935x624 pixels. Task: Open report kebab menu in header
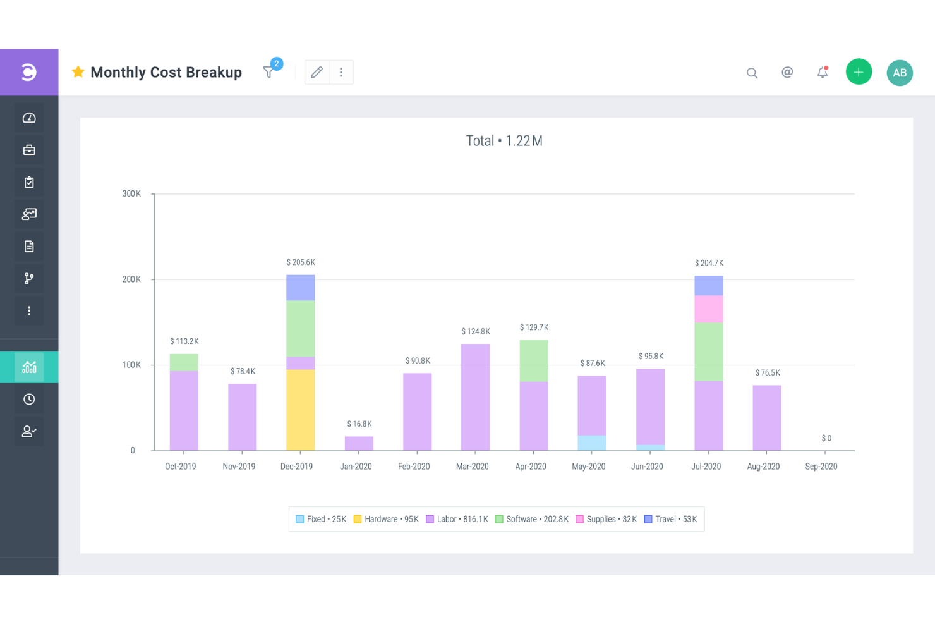pos(341,72)
